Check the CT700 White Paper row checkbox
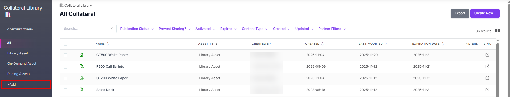This screenshot has height=97, width=510. [x=66, y=78]
